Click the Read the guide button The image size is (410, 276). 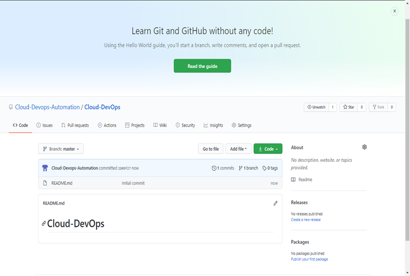coord(202,66)
